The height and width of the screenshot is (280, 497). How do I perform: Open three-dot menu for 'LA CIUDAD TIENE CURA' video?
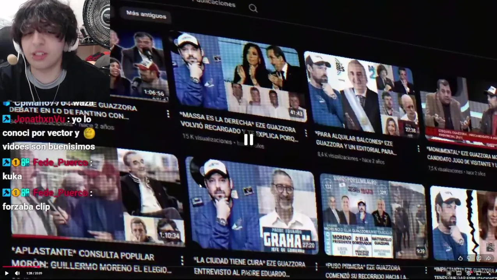click(x=316, y=266)
